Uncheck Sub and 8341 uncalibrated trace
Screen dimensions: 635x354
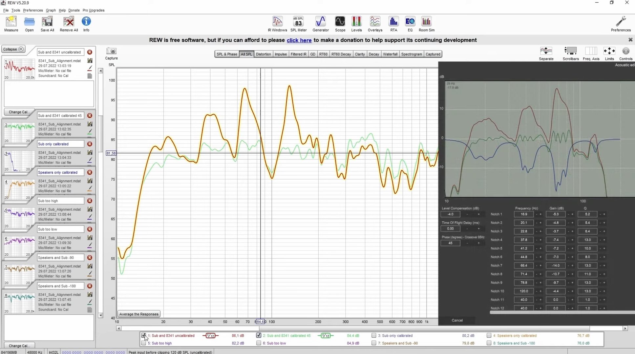tap(143, 335)
